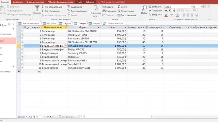218x122 pixels.
Task: Switch to Продажи table tab
Action: point(50,23)
